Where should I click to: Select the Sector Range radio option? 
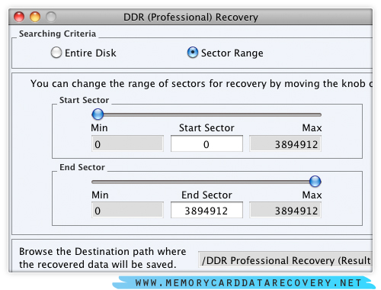pos(193,53)
